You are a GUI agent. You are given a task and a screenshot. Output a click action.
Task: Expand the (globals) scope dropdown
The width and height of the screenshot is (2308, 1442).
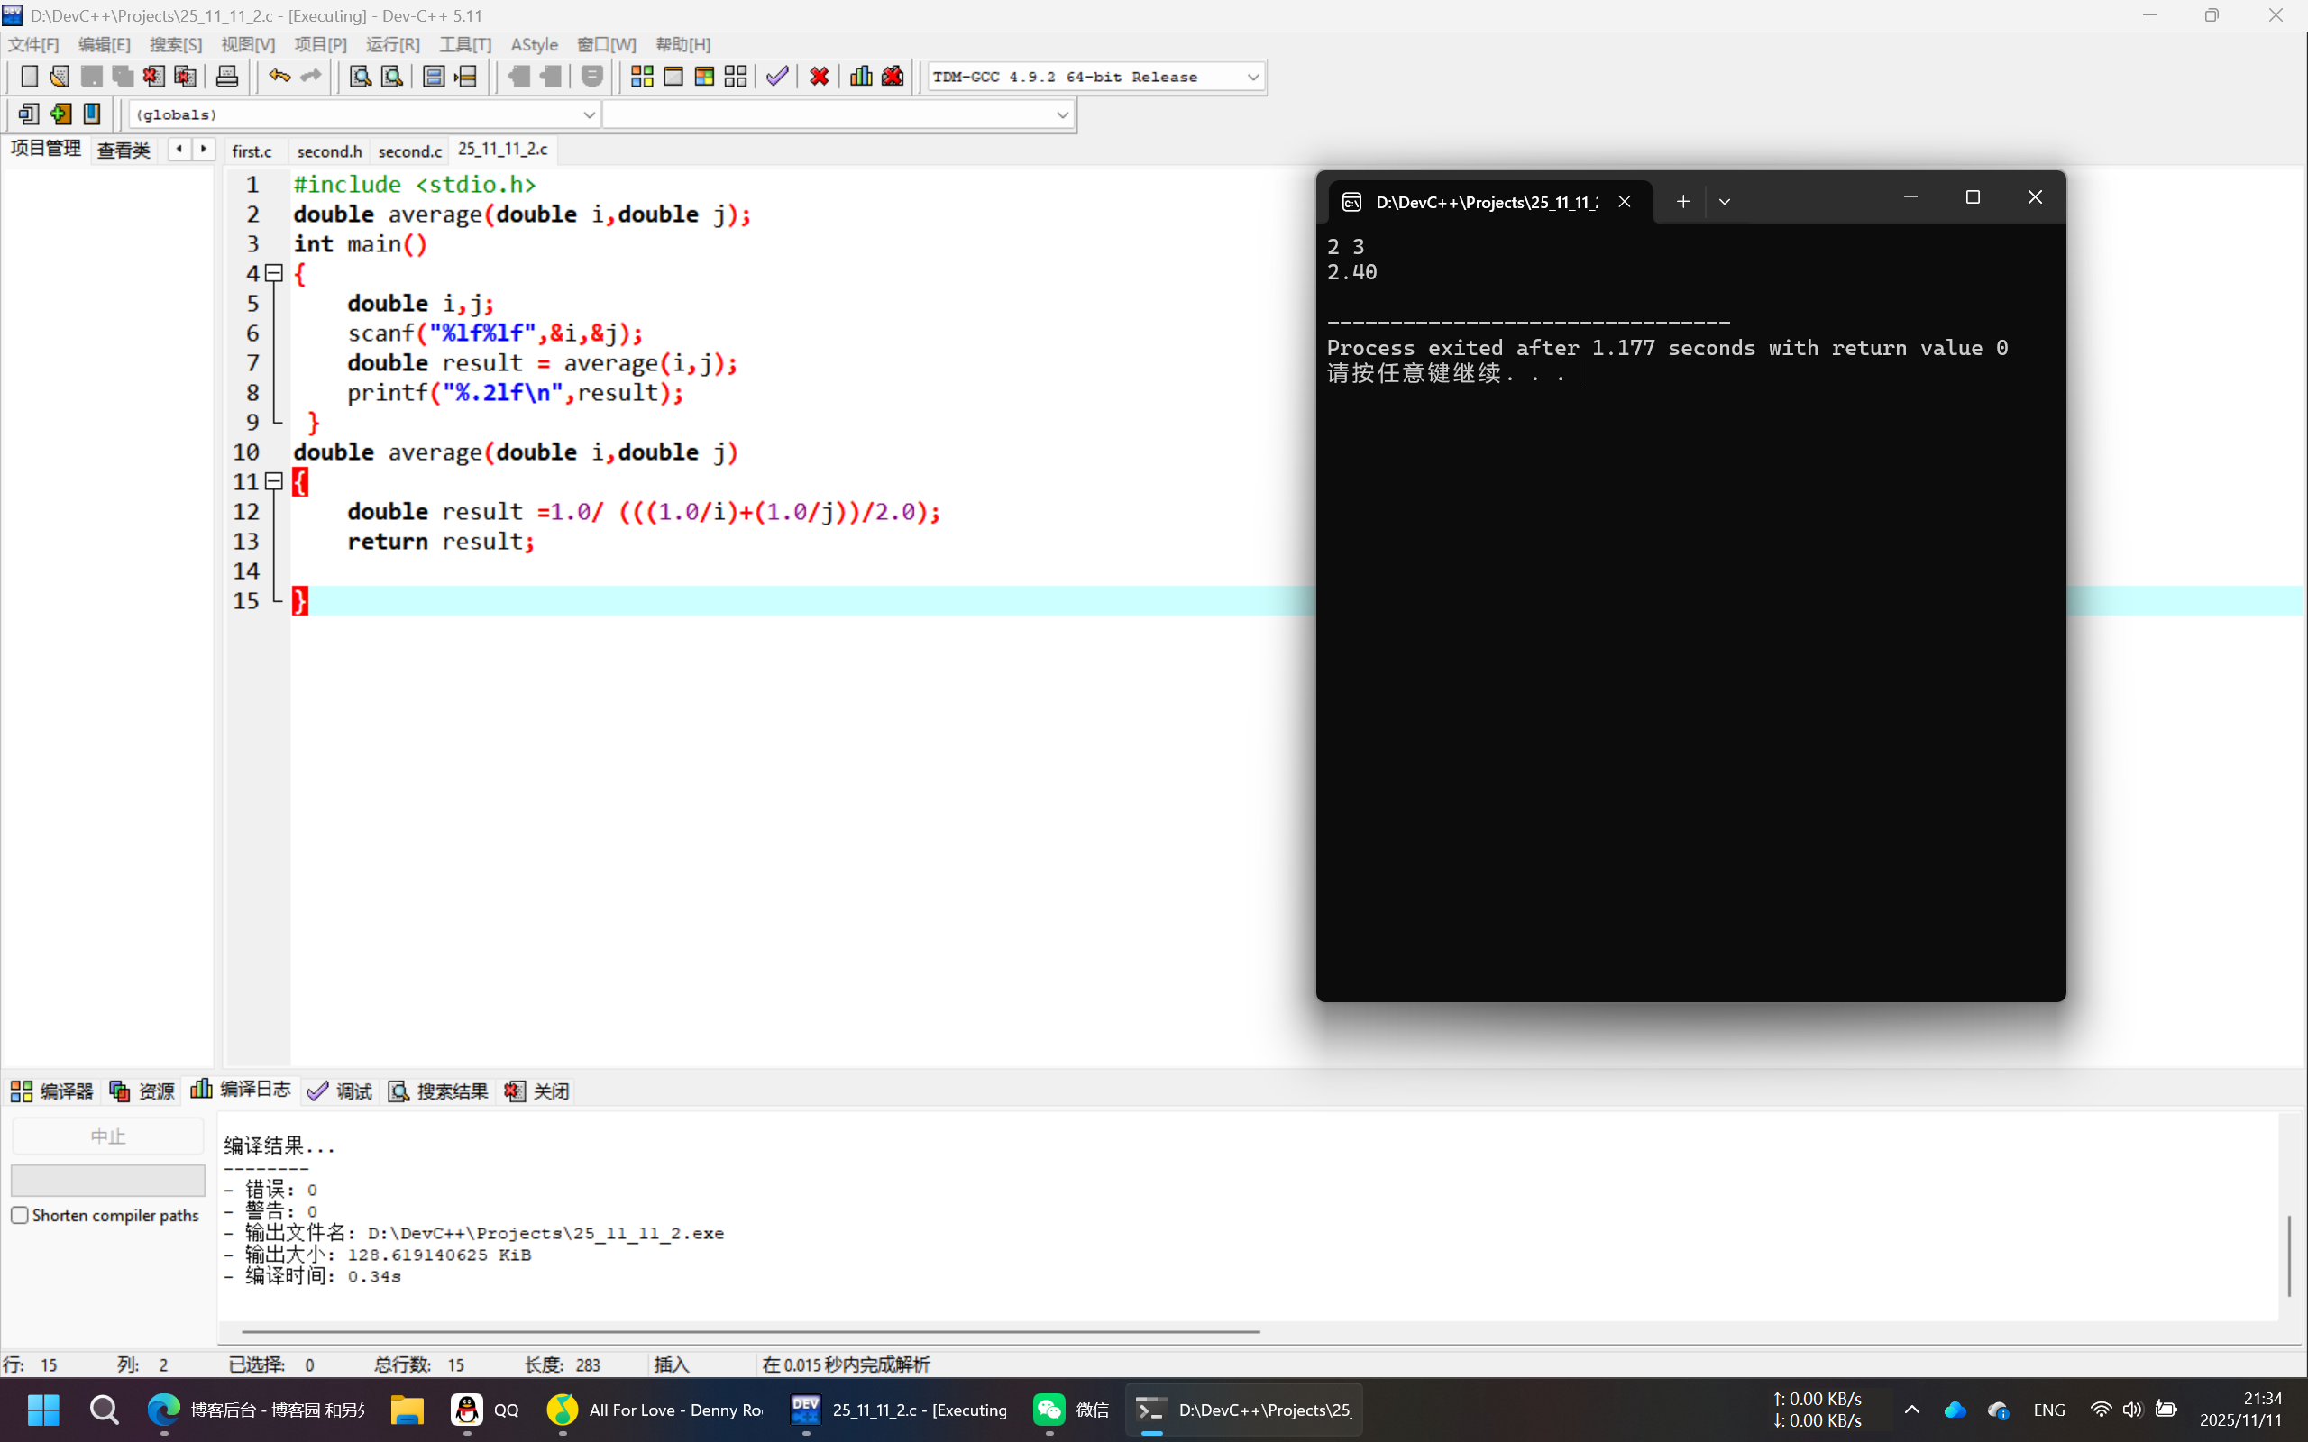pyautogui.click(x=589, y=115)
